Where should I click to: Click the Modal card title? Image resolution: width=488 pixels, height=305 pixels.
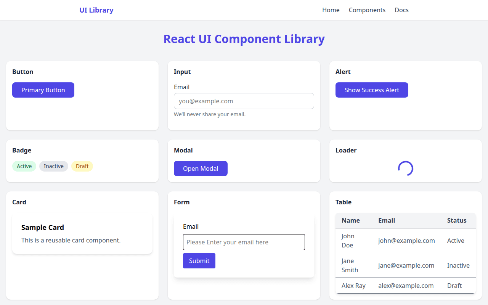(x=183, y=150)
